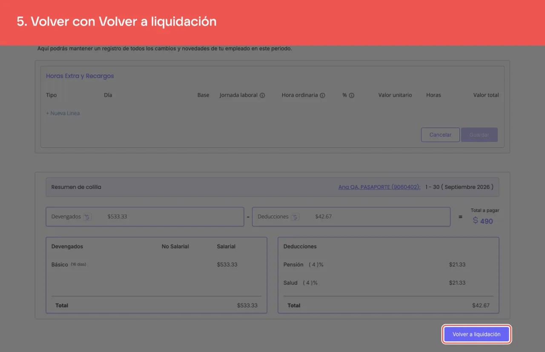Image resolution: width=545 pixels, height=352 pixels.
Task: Click the Día column header
Action: (108, 95)
